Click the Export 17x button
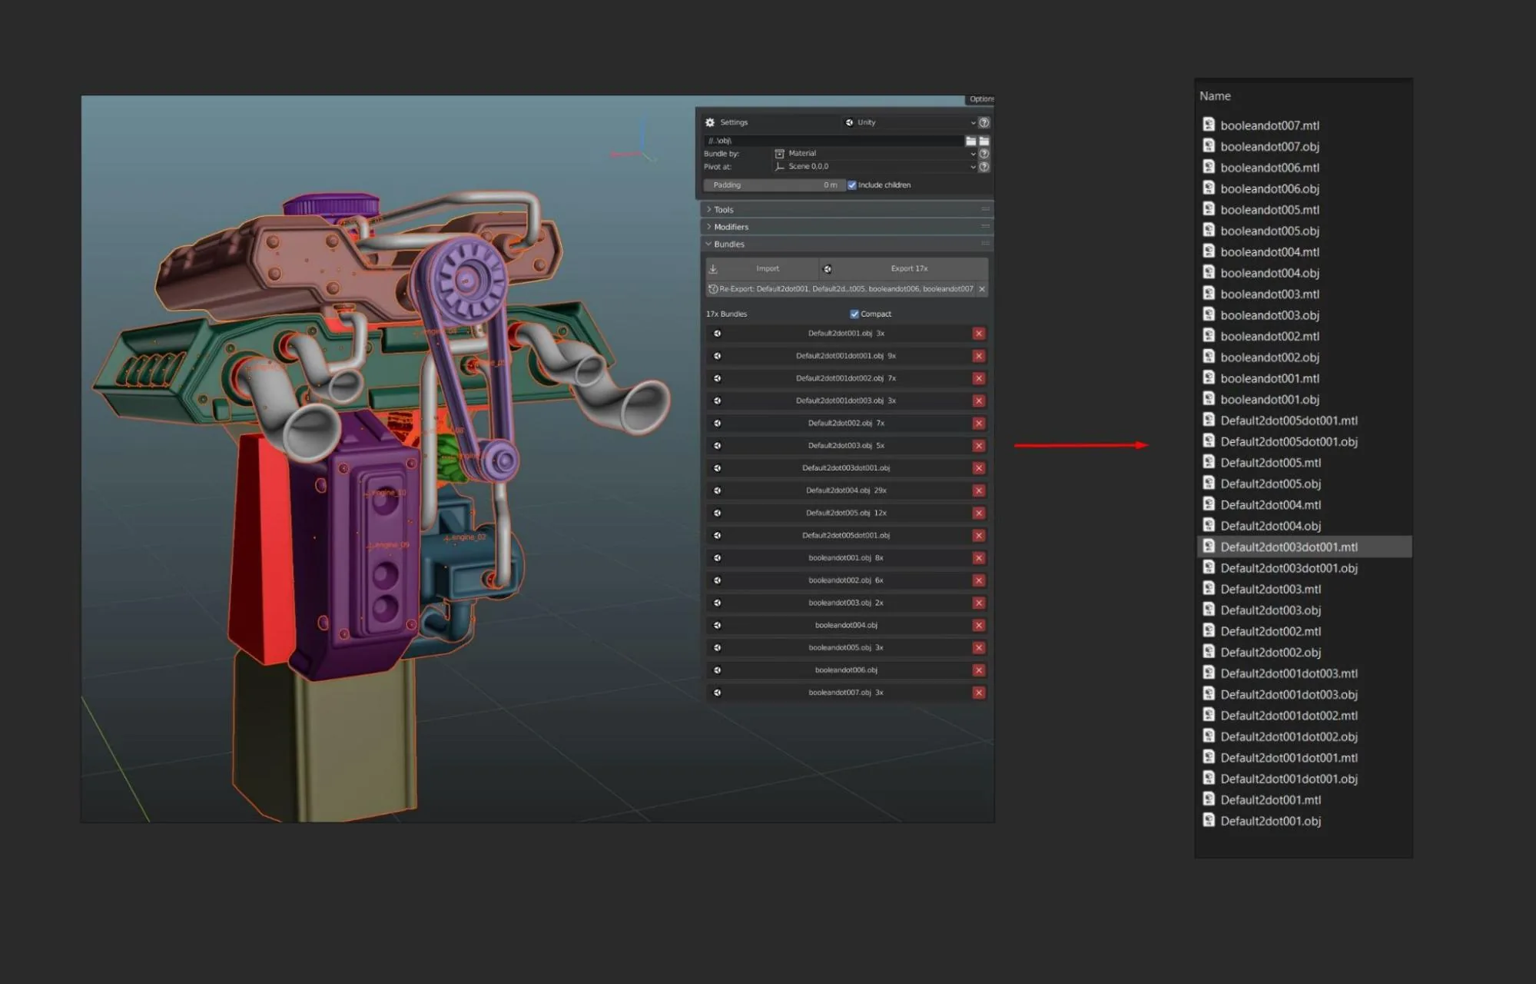The height and width of the screenshot is (984, 1536). pos(904,268)
